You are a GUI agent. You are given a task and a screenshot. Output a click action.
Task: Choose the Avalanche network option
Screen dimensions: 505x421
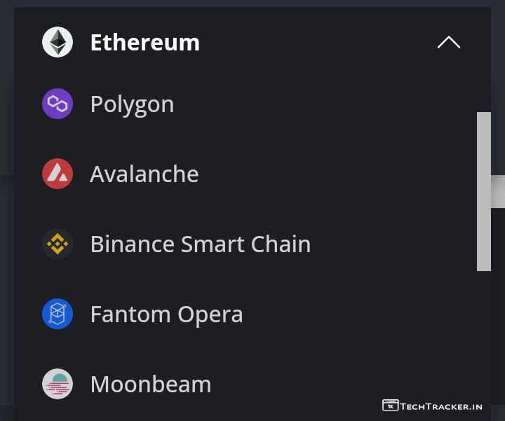(144, 174)
